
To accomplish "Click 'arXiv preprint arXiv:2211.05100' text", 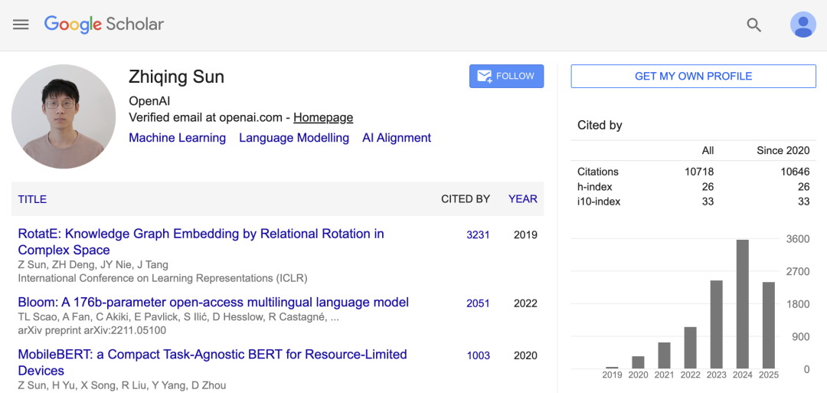I will (93, 331).
